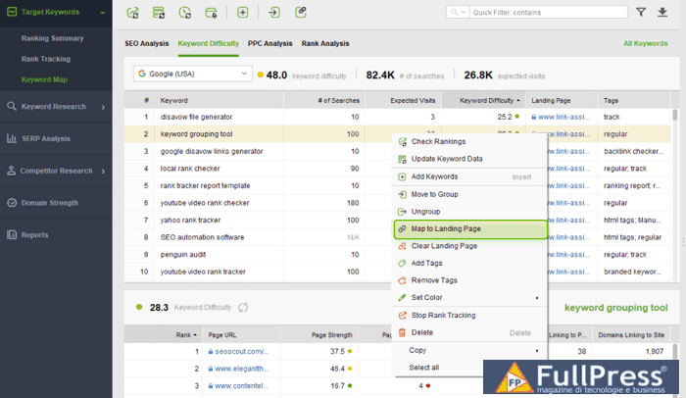
Task: Open the Google (USA) search engine dropdown
Action: pos(192,74)
